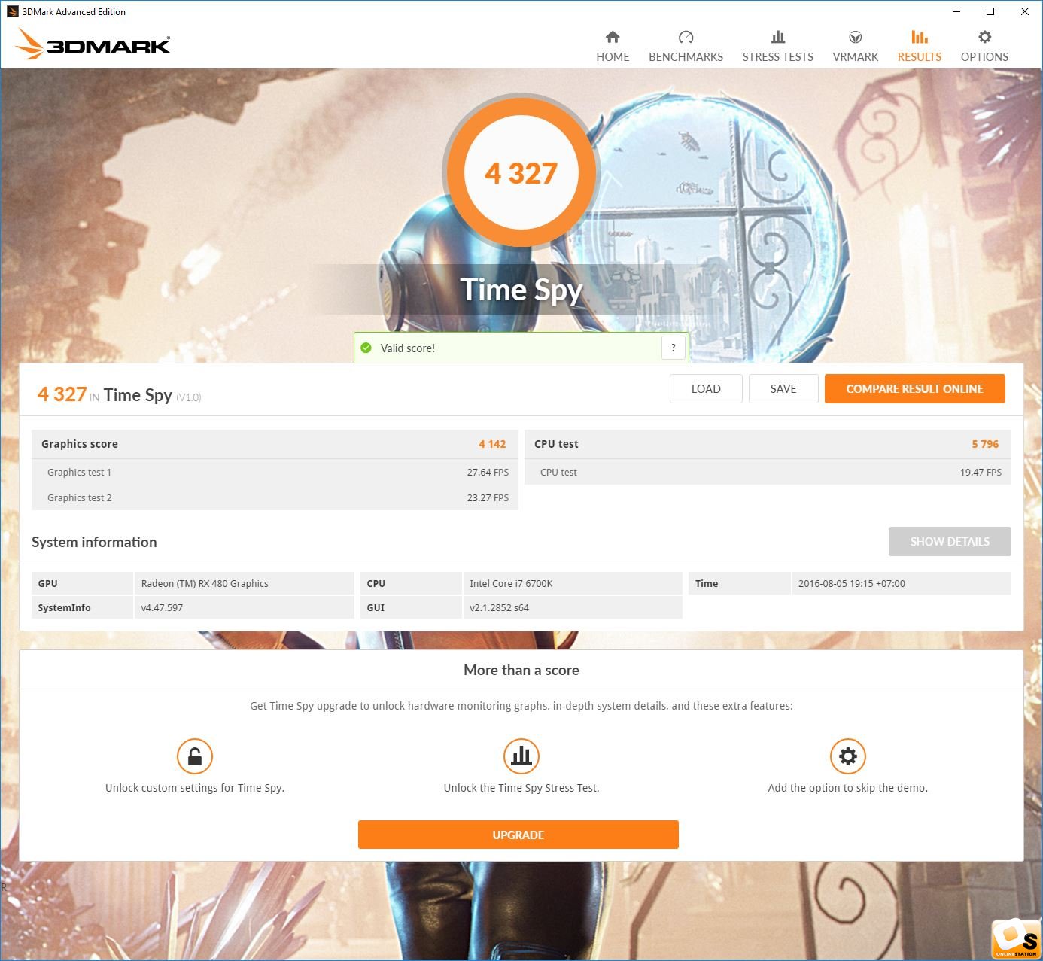
Task: Close the 3DMark window
Action: coord(1024,11)
